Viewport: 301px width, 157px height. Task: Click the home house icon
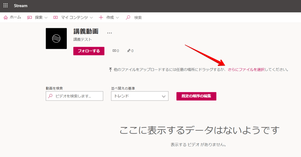coord(6,17)
